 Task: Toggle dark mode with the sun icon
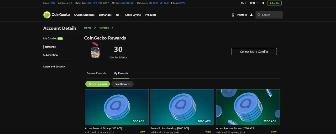tap(263, 3)
